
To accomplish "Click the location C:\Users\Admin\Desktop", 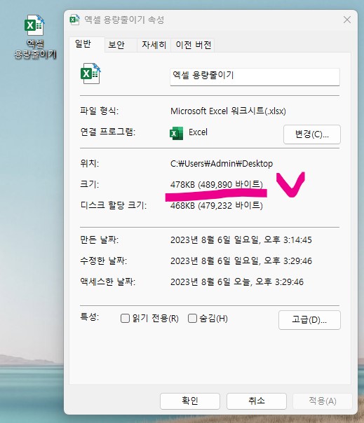I will coord(222,164).
